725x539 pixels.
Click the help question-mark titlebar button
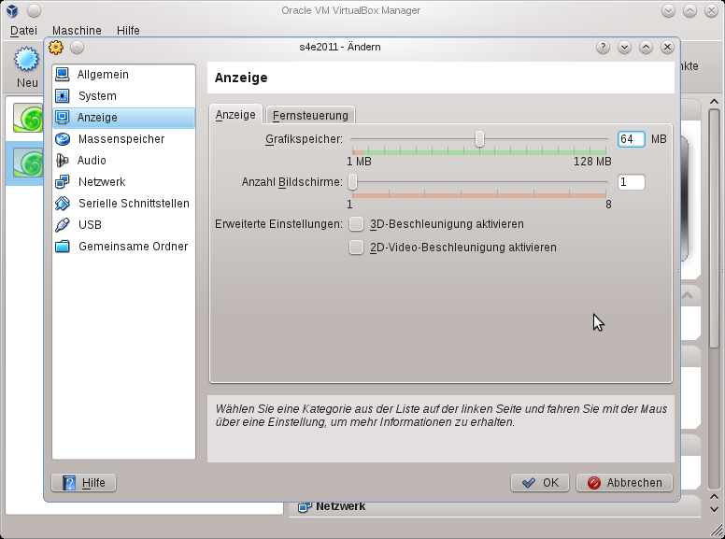point(603,47)
